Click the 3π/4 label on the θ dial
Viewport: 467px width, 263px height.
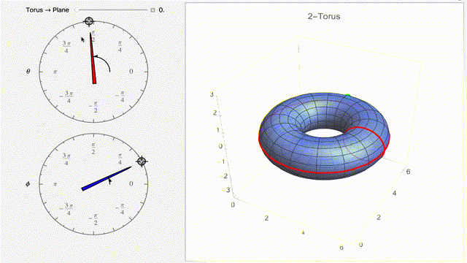click(x=66, y=47)
